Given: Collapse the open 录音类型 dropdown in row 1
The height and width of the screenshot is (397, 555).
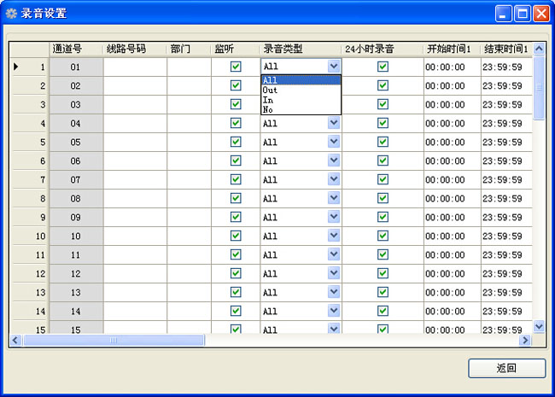Looking at the screenshot, I should tap(333, 67).
